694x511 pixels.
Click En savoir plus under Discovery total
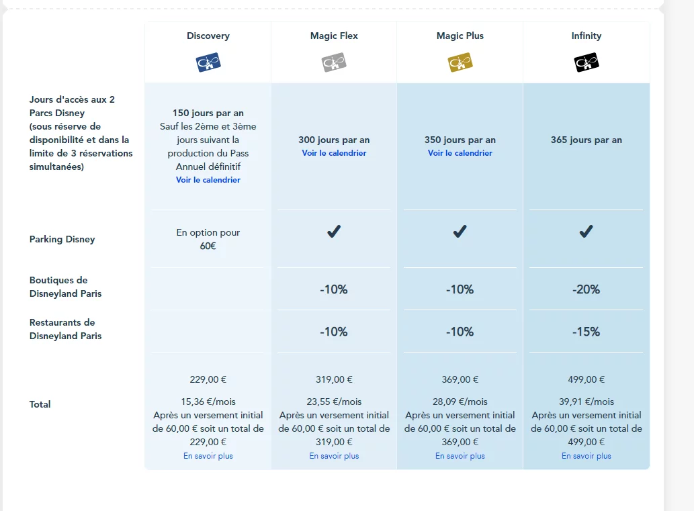pos(208,456)
